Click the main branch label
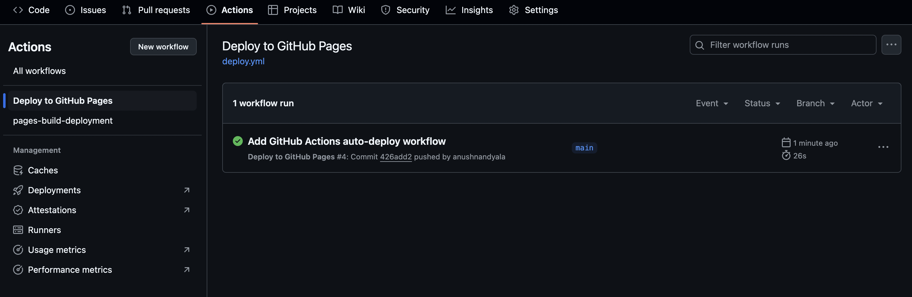This screenshot has height=297, width=912. click(x=584, y=148)
